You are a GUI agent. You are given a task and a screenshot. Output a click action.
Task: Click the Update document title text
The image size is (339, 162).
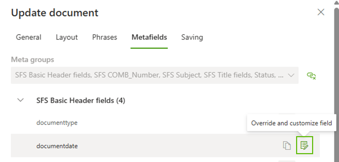pyautogui.click(x=54, y=13)
